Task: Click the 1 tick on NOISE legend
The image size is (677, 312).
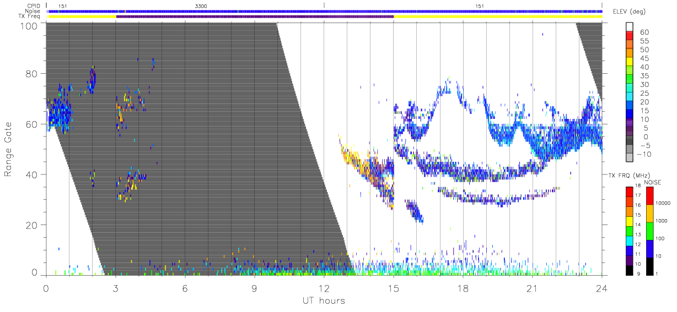Action: pyautogui.click(x=658, y=273)
